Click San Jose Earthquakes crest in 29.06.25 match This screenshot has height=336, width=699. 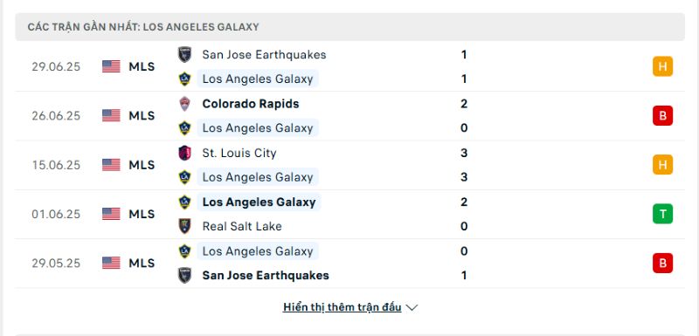coord(184,55)
